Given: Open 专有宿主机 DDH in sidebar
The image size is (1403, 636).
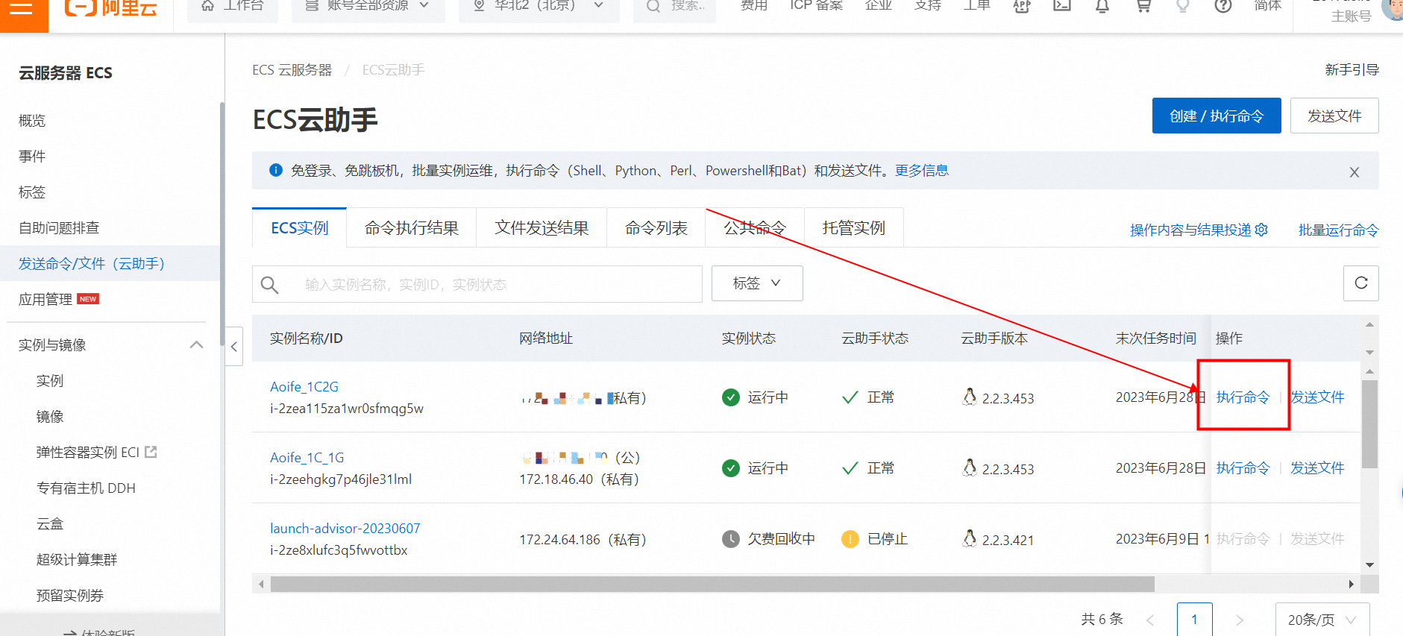Looking at the screenshot, I should coord(86,488).
